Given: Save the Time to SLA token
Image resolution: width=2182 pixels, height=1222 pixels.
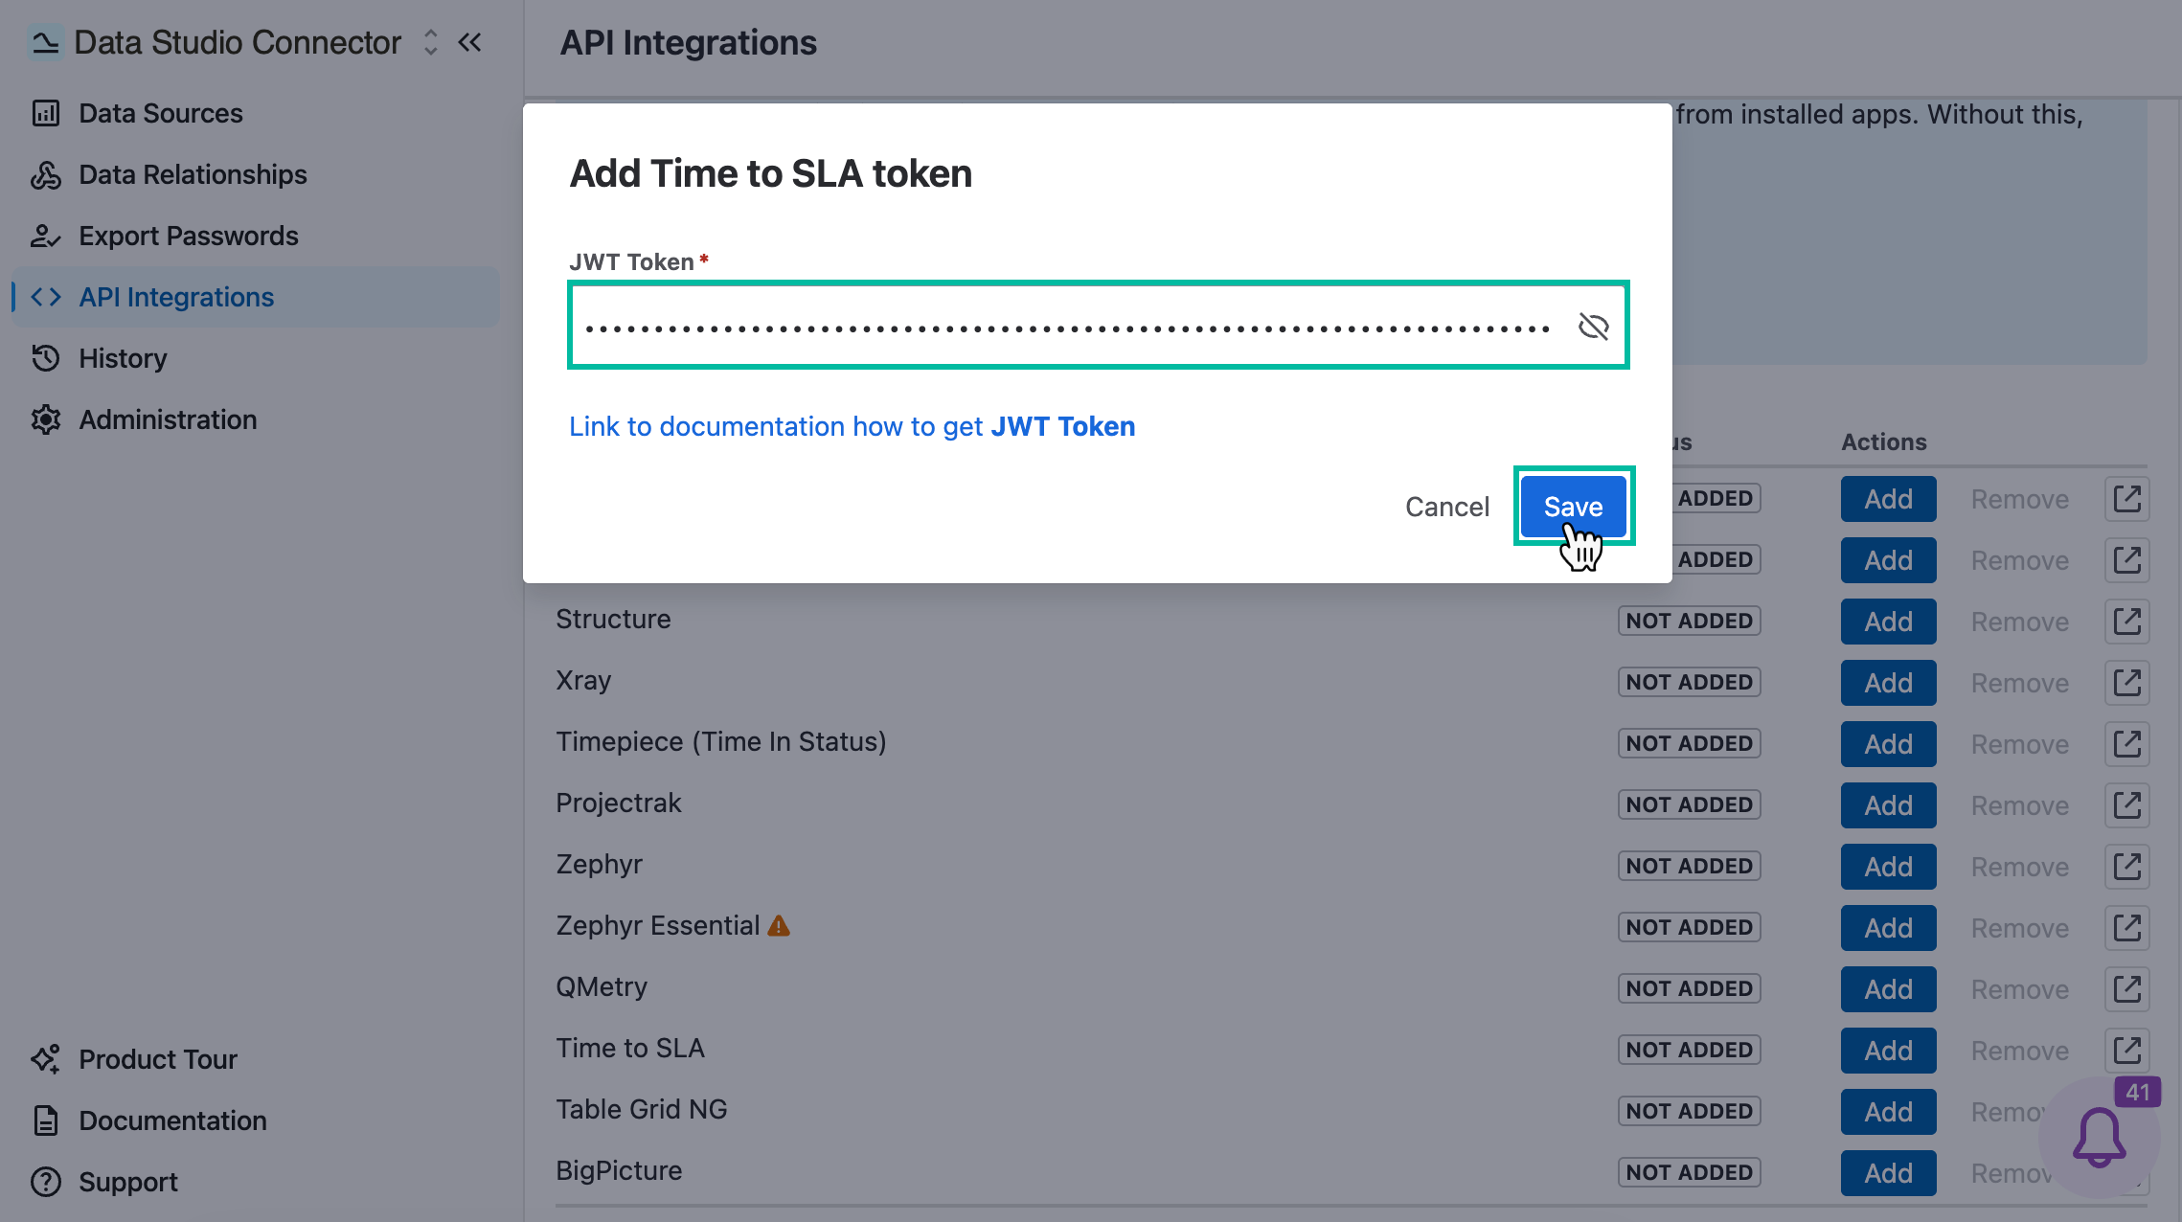Looking at the screenshot, I should pos(1573,507).
